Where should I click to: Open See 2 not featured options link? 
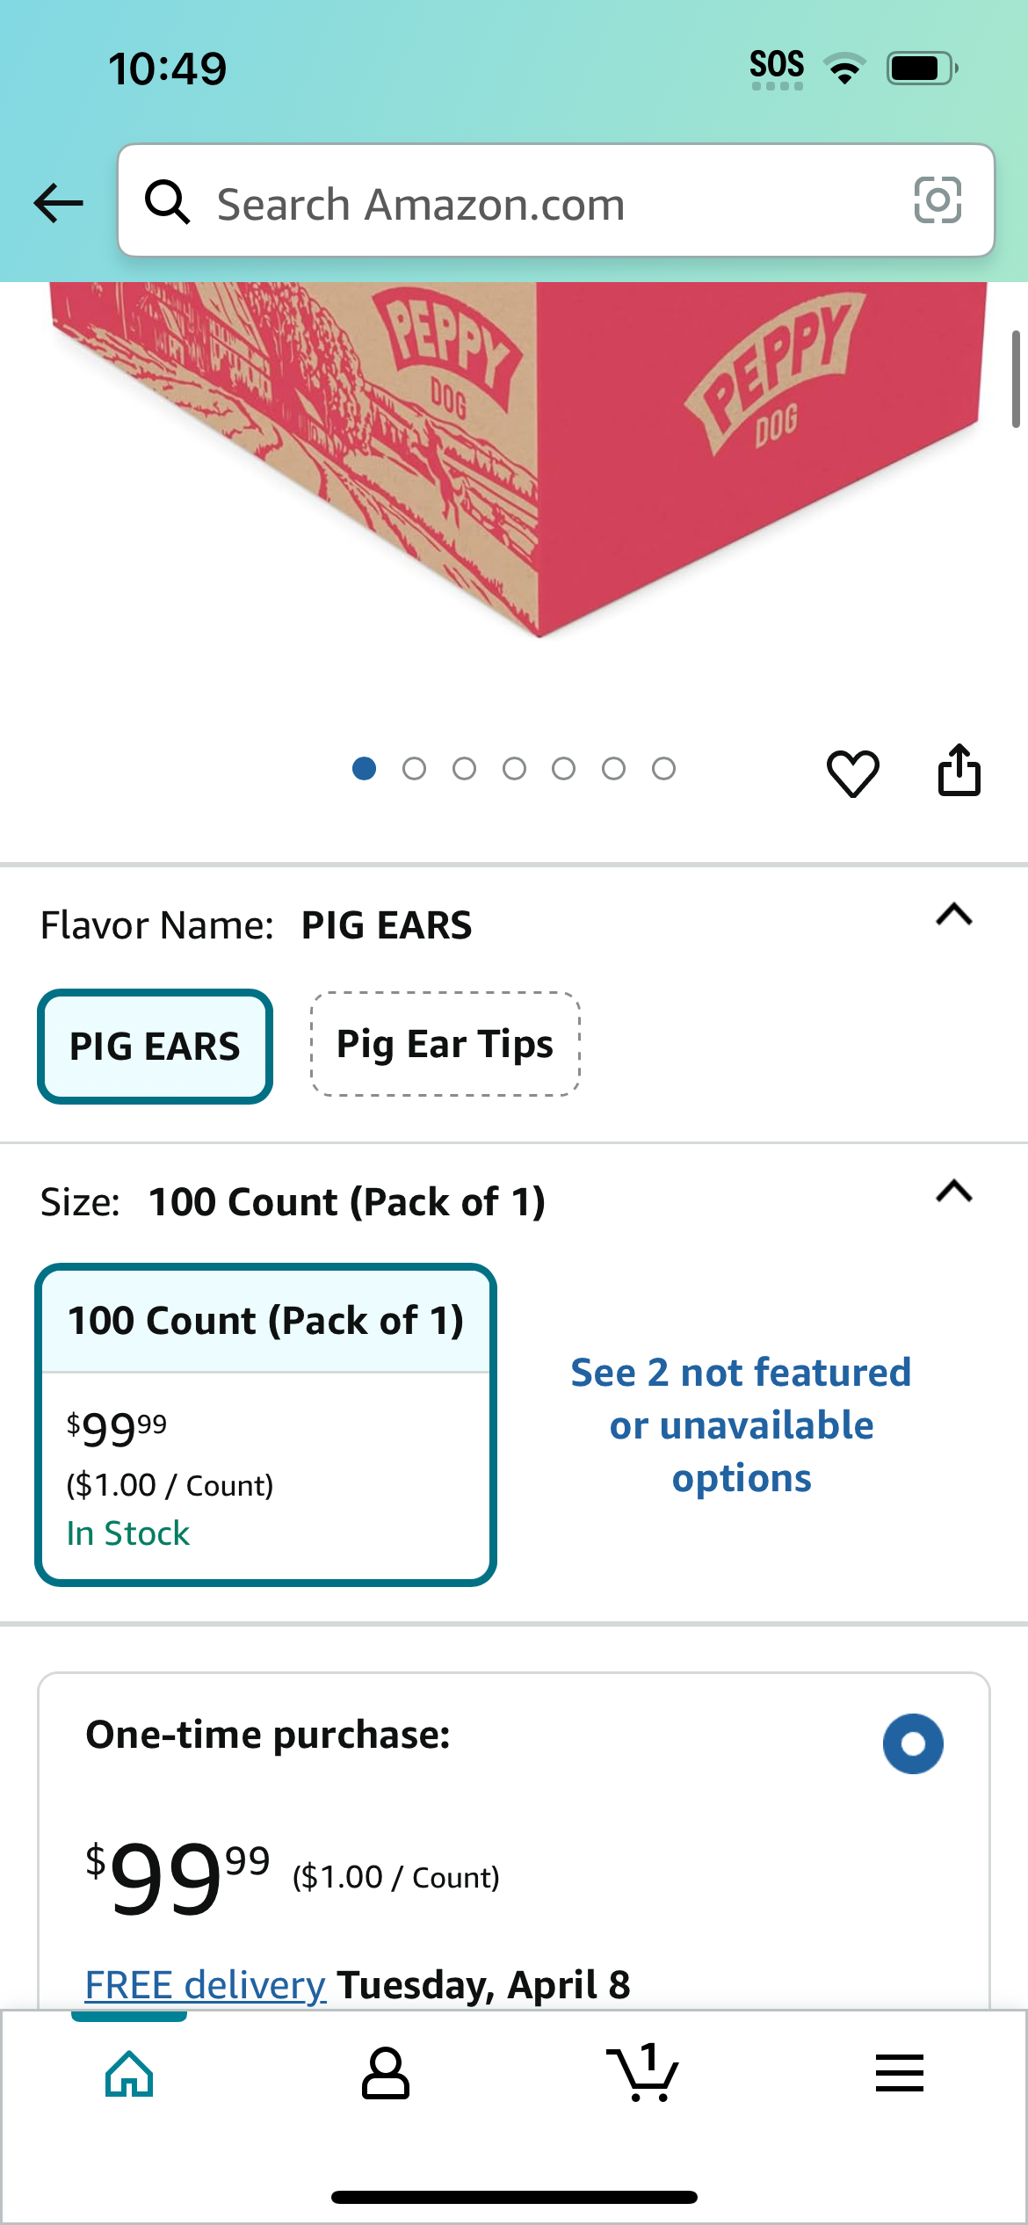(x=741, y=1424)
